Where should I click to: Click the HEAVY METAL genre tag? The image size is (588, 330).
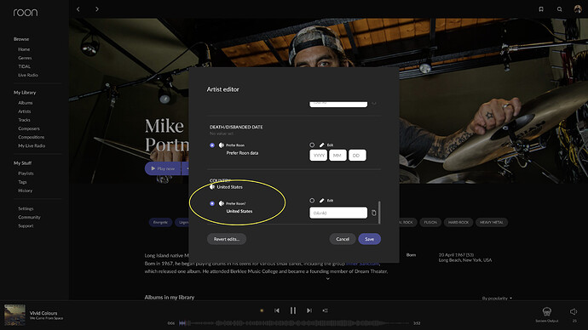tap(492, 222)
